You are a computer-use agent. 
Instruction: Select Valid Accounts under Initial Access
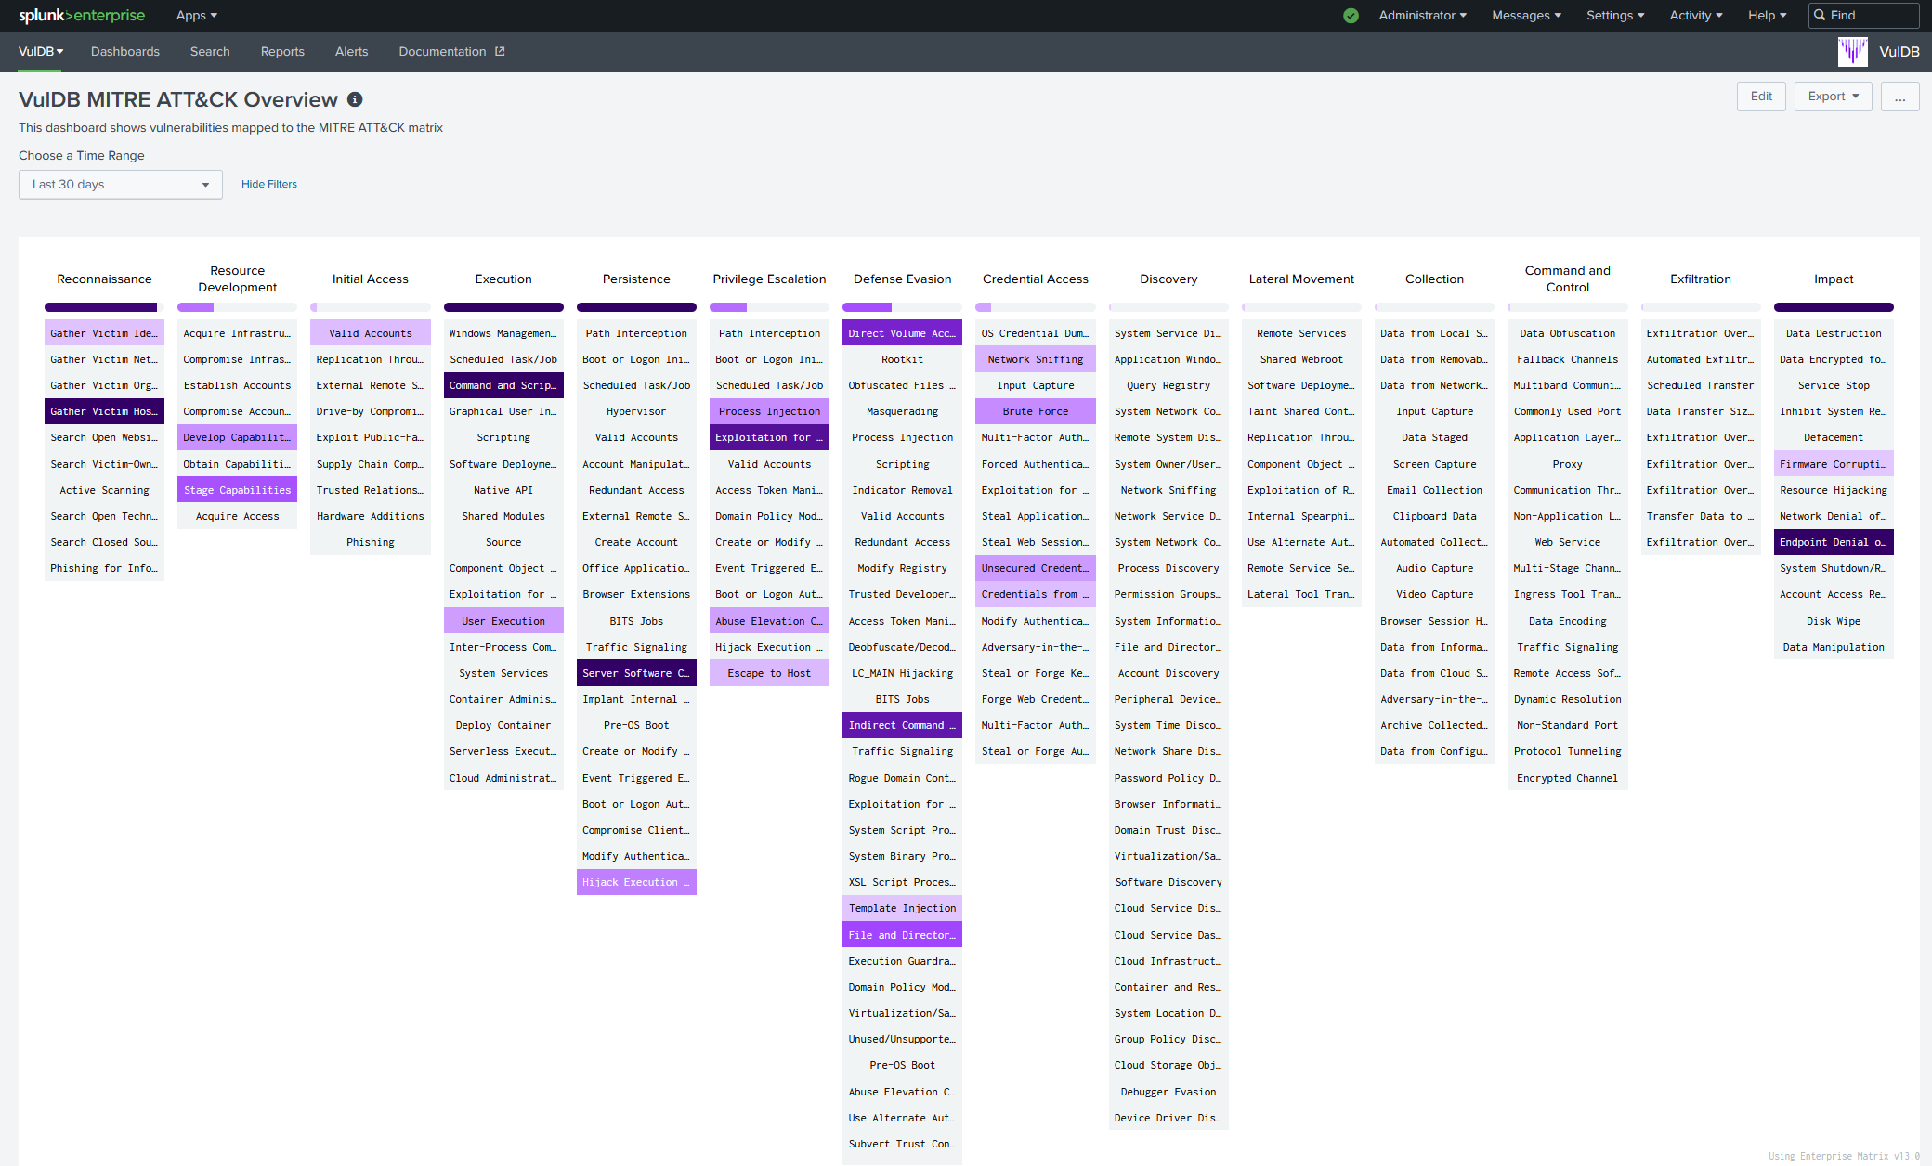[371, 333]
